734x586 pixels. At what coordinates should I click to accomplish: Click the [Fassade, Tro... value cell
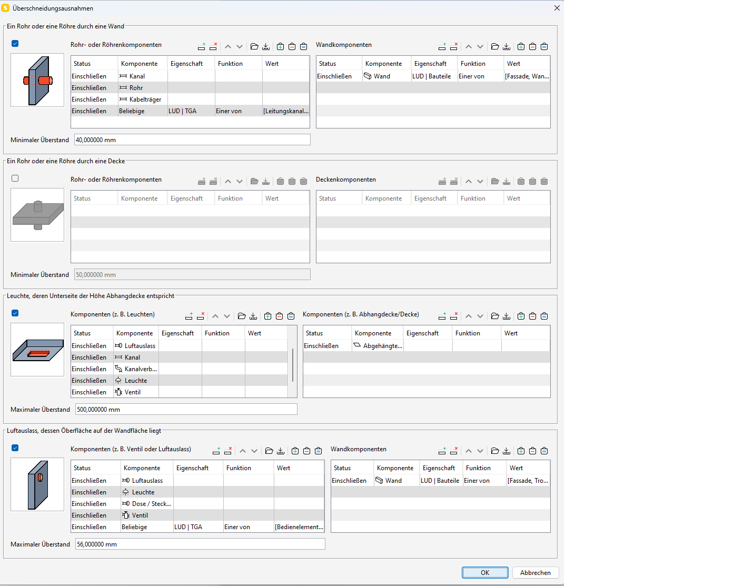click(x=528, y=480)
